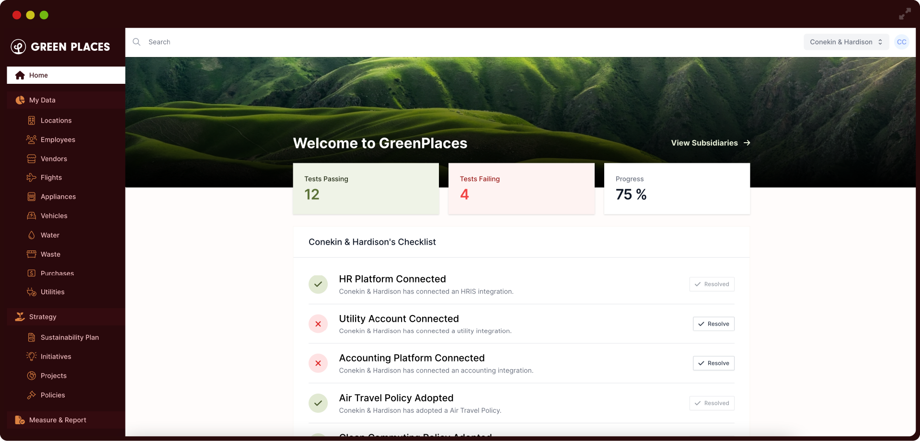Click the Utilities plug icon
This screenshot has width=920, height=441.
click(32, 292)
